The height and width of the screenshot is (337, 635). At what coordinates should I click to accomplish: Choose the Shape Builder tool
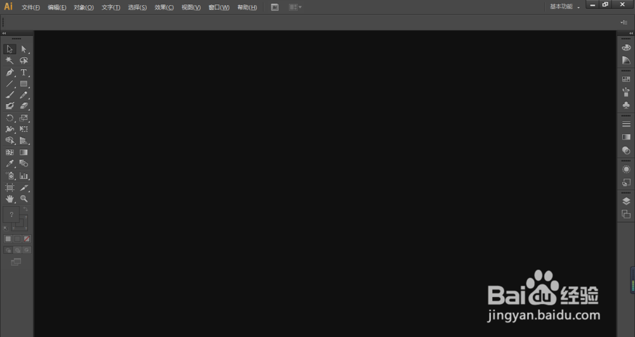click(x=10, y=141)
